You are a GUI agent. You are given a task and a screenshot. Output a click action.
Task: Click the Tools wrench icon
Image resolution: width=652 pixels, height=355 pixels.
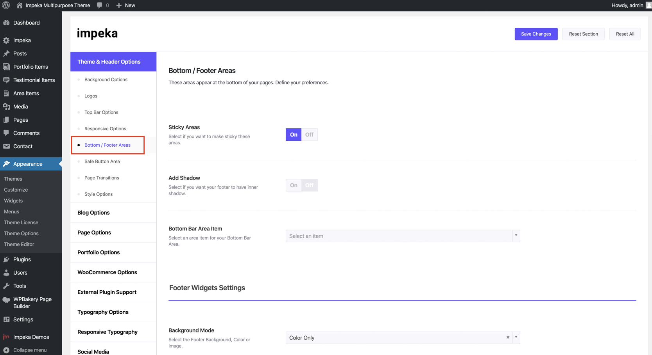[6, 286]
